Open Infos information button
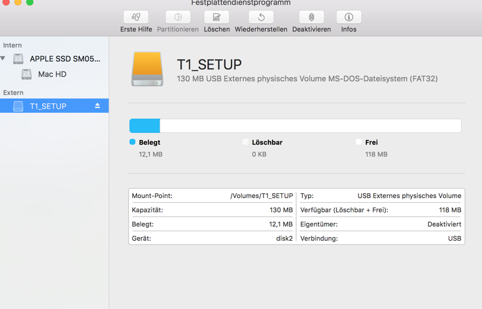The height and width of the screenshot is (309, 482). point(348,17)
